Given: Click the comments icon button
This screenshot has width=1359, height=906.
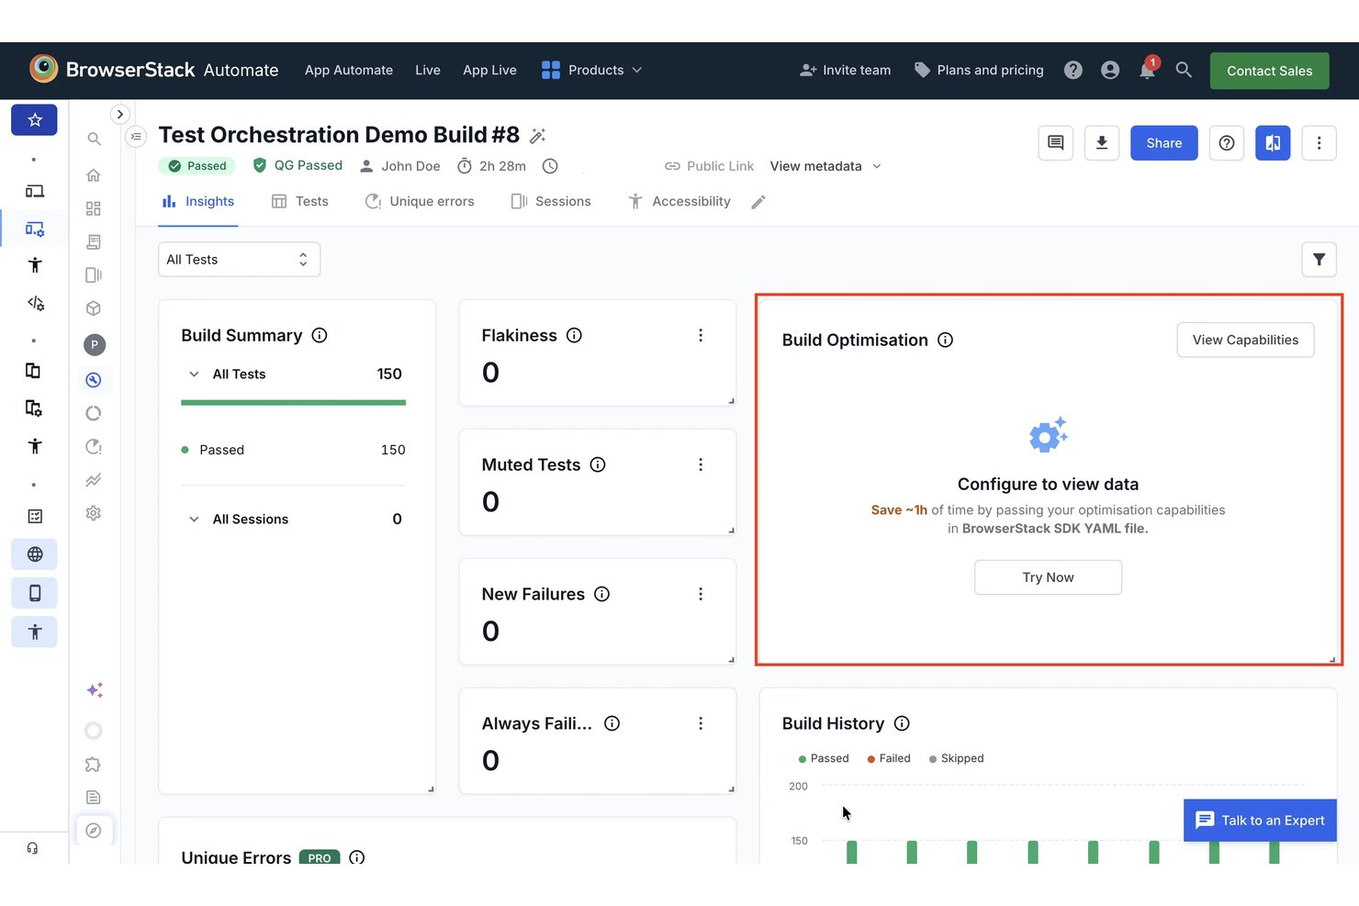Looking at the screenshot, I should pyautogui.click(x=1056, y=142).
